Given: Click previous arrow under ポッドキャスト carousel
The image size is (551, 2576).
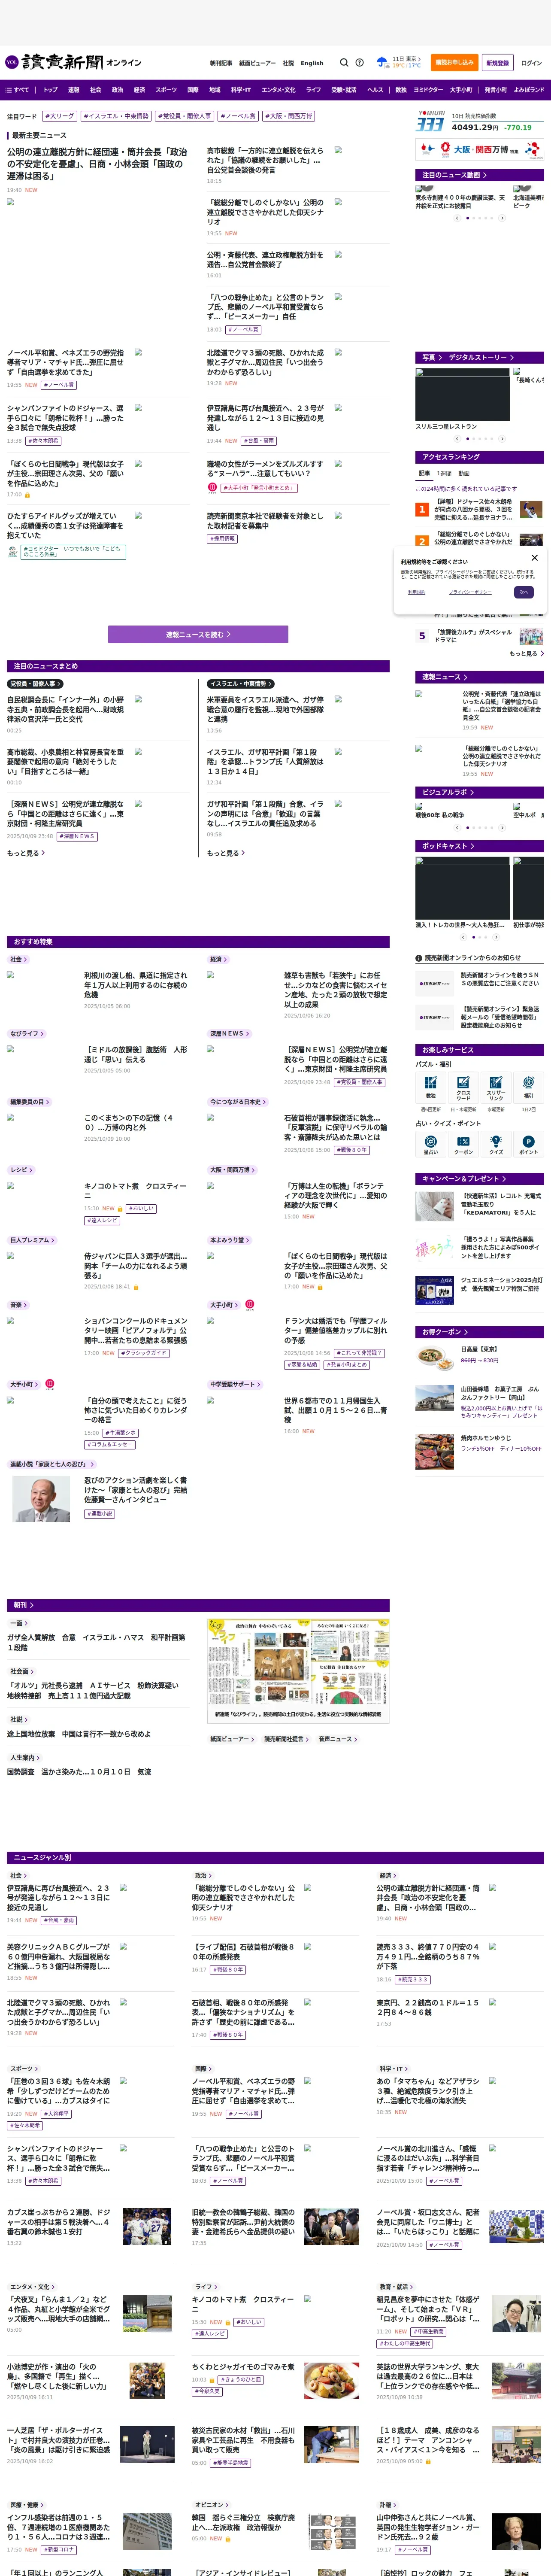Looking at the screenshot, I should [x=464, y=937].
